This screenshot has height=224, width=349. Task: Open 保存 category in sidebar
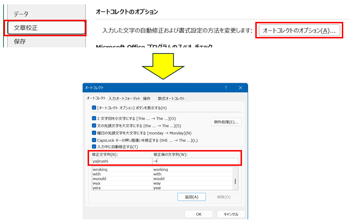(x=20, y=41)
